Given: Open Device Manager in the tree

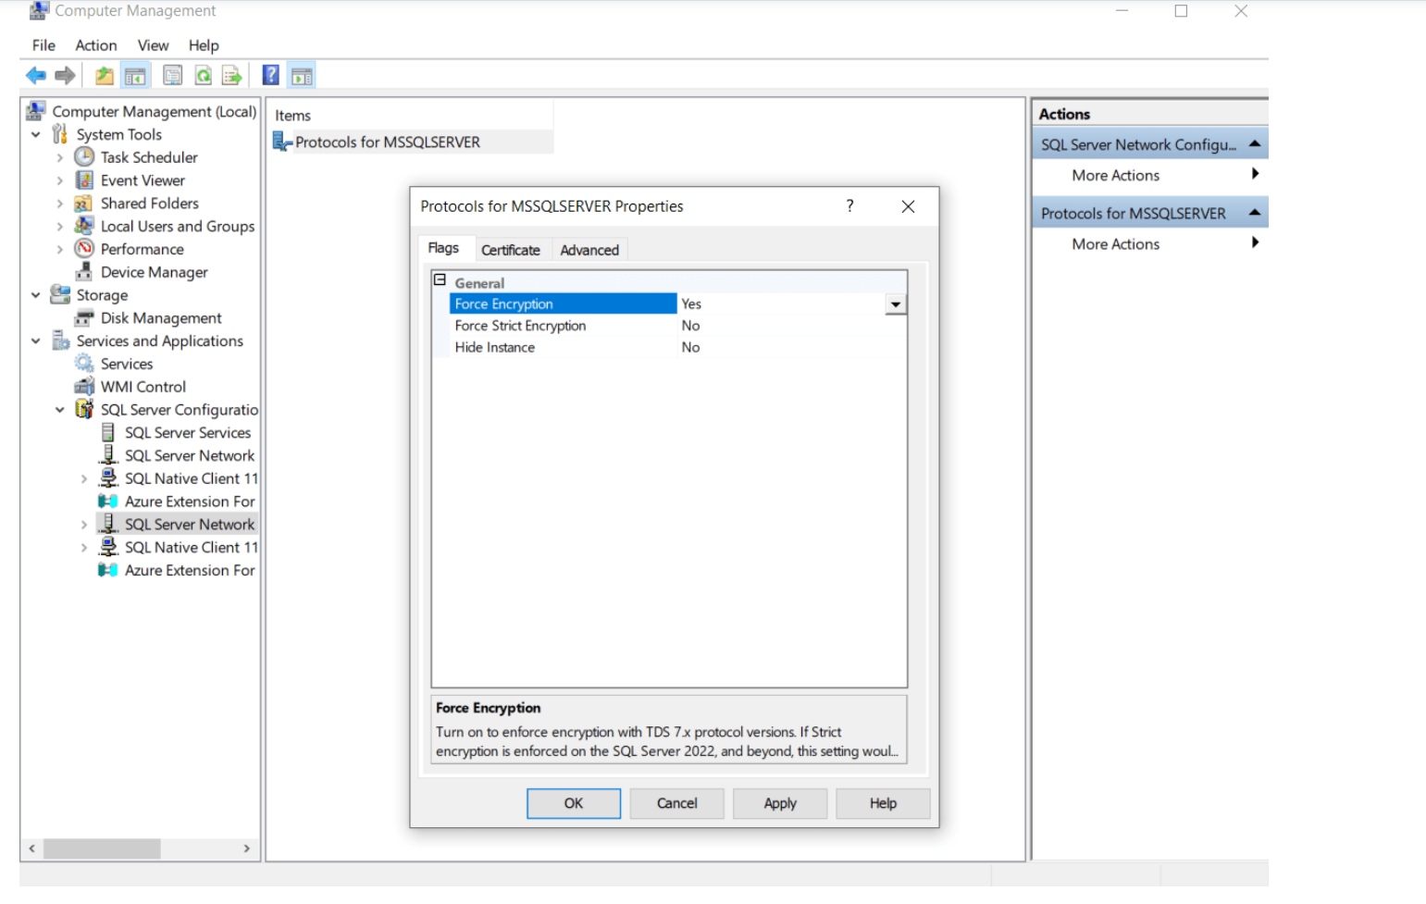Looking at the screenshot, I should click(154, 272).
